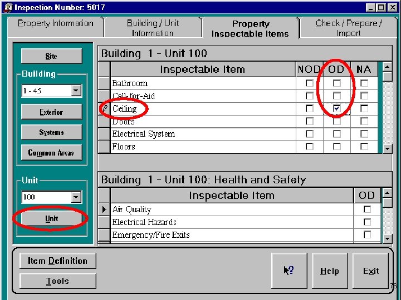Check NOD for Floors
This screenshot has height=300, width=401.
coord(310,147)
